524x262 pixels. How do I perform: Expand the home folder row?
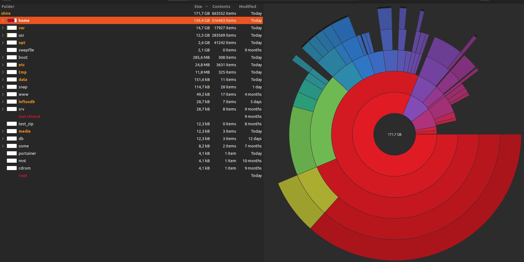click(x=3, y=21)
